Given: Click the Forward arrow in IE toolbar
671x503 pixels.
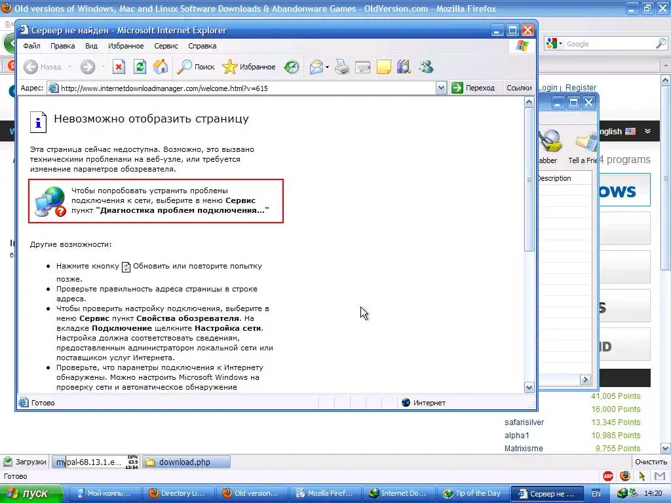Looking at the screenshot, I should (88, 67).
